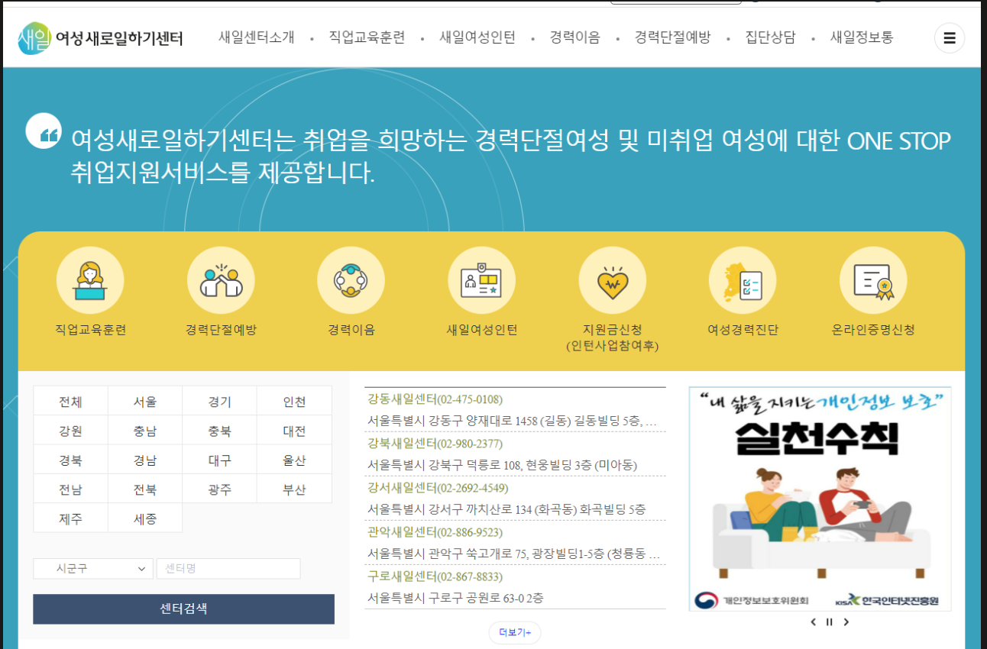Open the top 경력이음 menu
Image resolution: width=987 pixels, height=649 pixels.
coord(575,37)
